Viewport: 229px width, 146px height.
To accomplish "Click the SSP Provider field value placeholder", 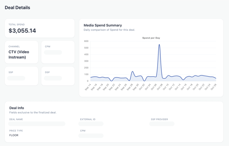I will pos(162,124).
